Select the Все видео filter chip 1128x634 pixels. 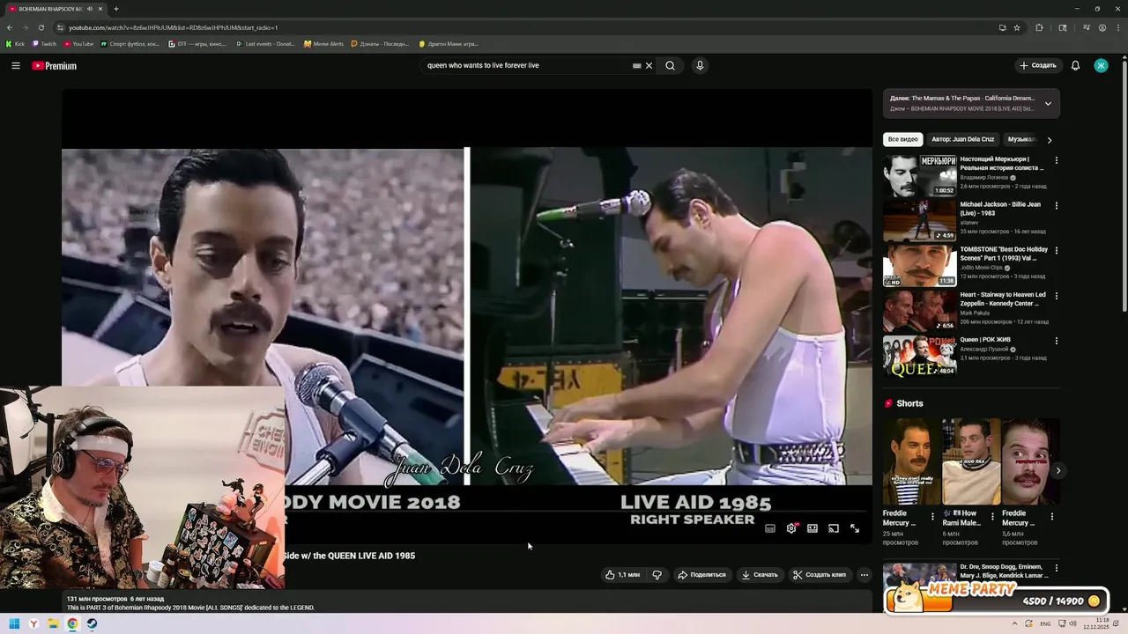point(902,139)
